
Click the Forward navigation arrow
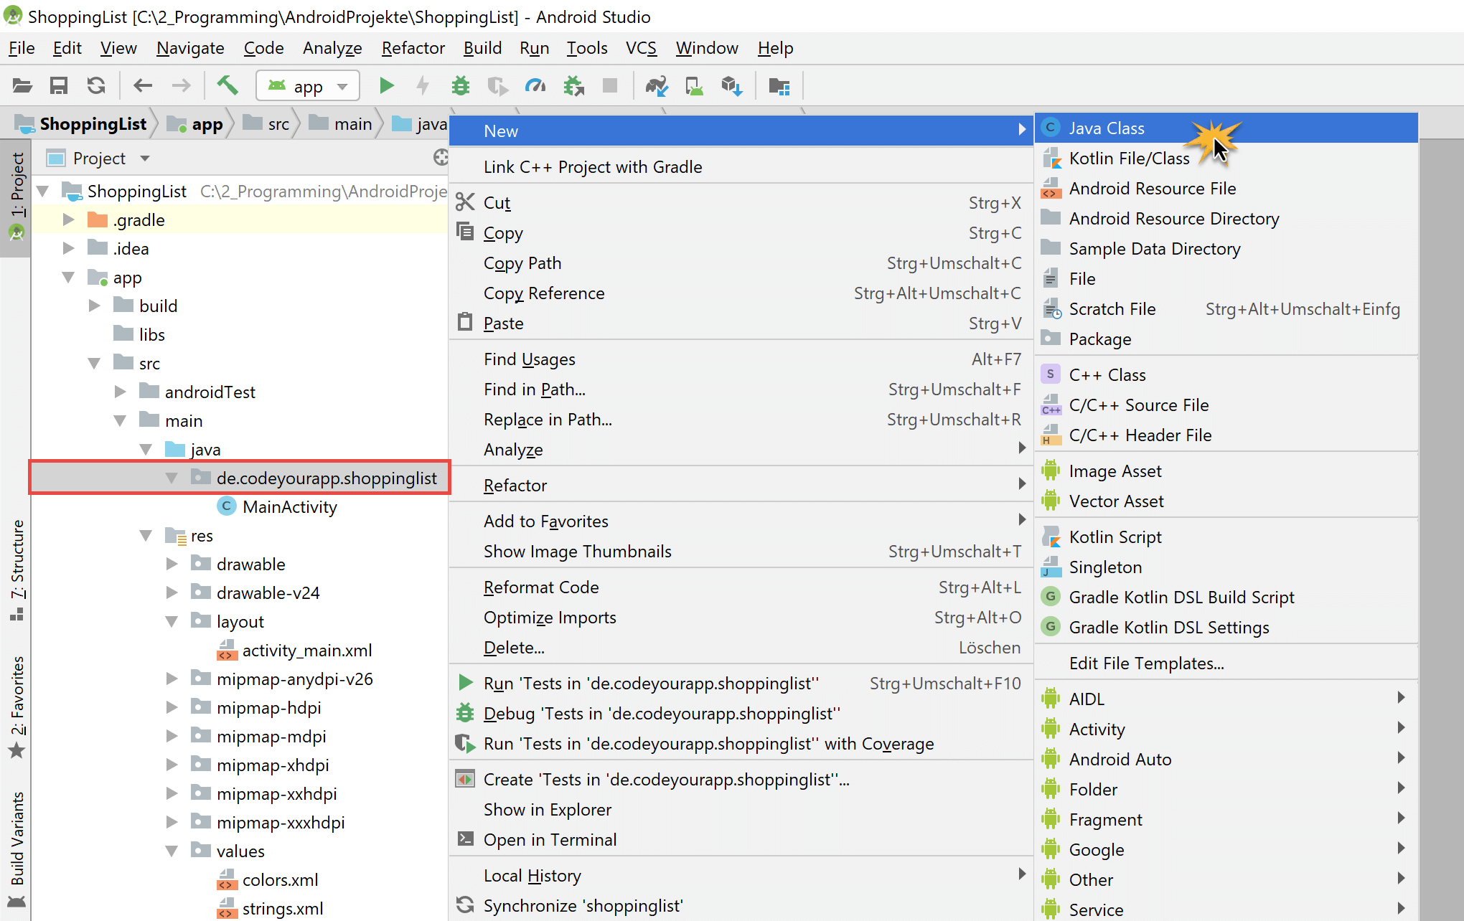click(182, 86)
